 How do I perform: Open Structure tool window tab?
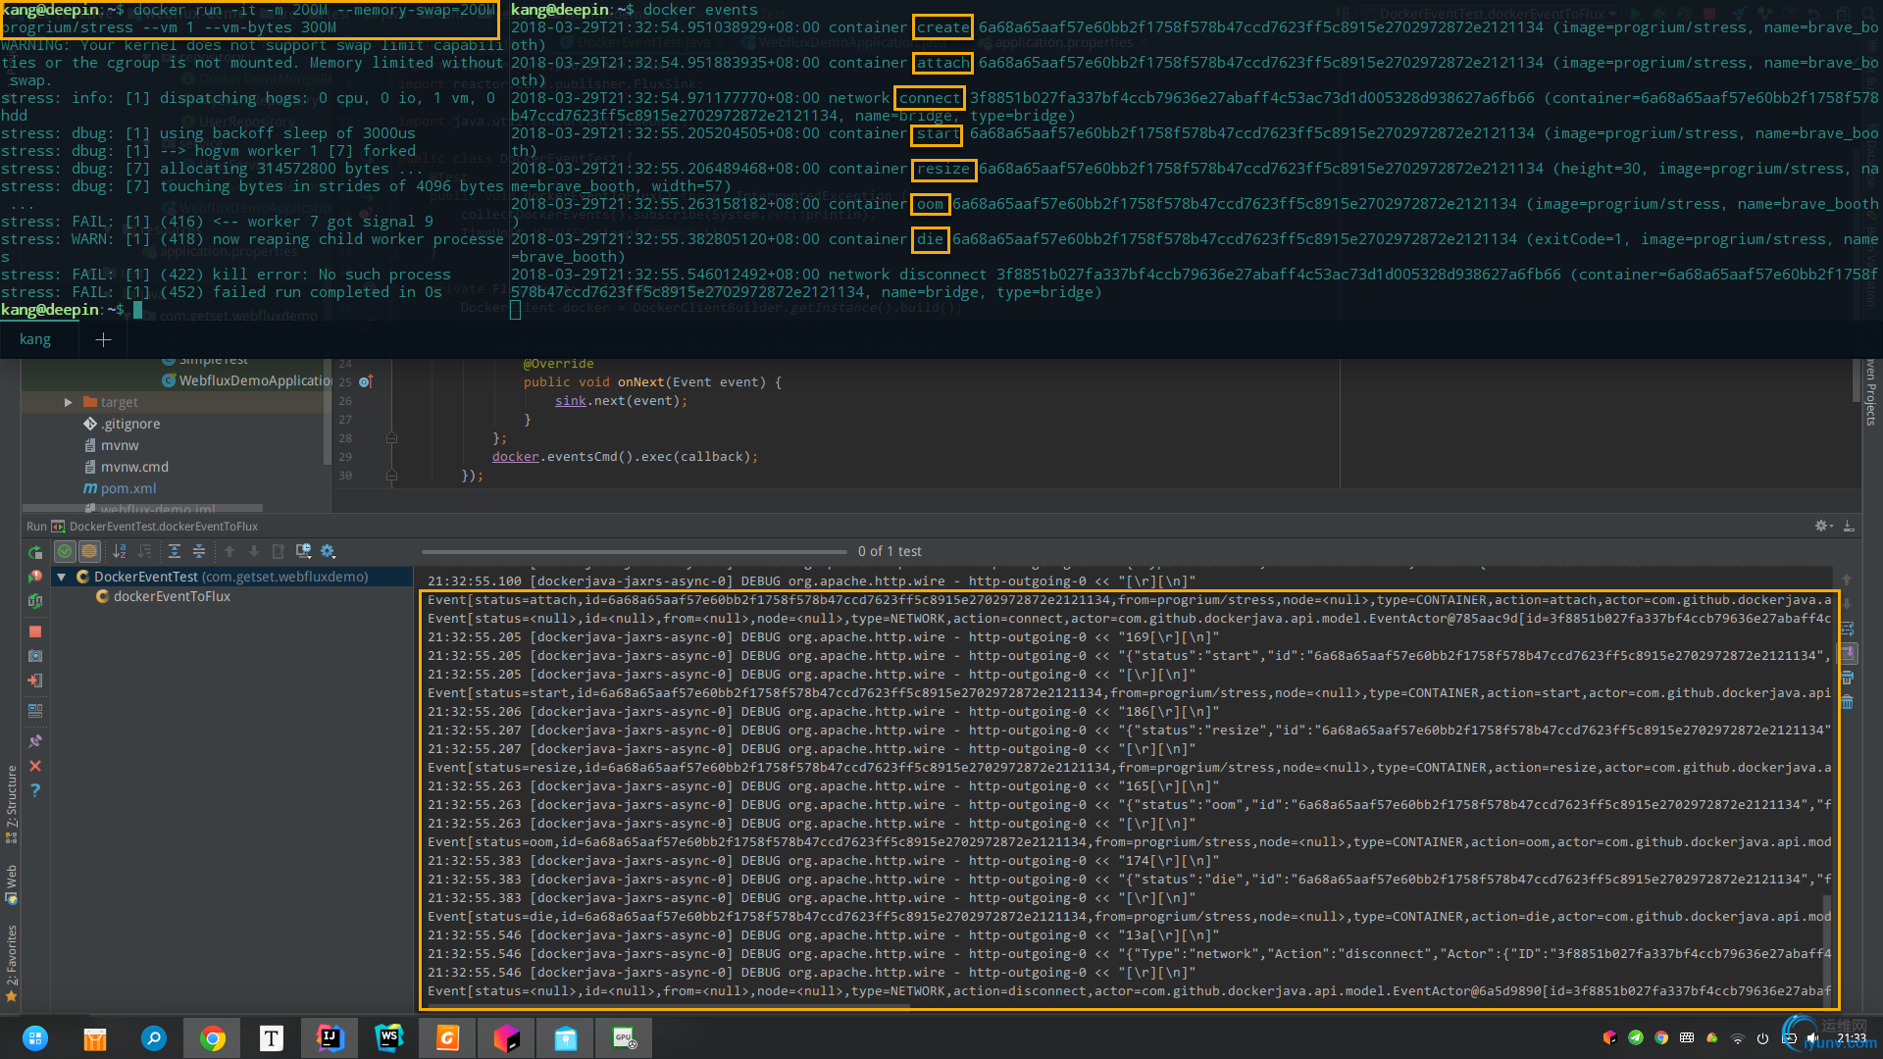click(x=12, y=803)
